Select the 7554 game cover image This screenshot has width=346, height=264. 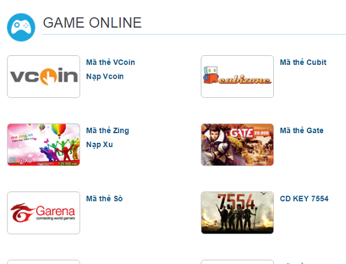point(237,212)
